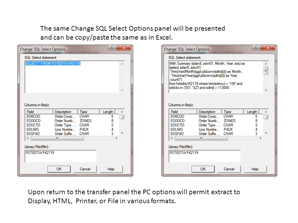
Task: Click Length column header in left dialog
Action: (x=107, y=112)
